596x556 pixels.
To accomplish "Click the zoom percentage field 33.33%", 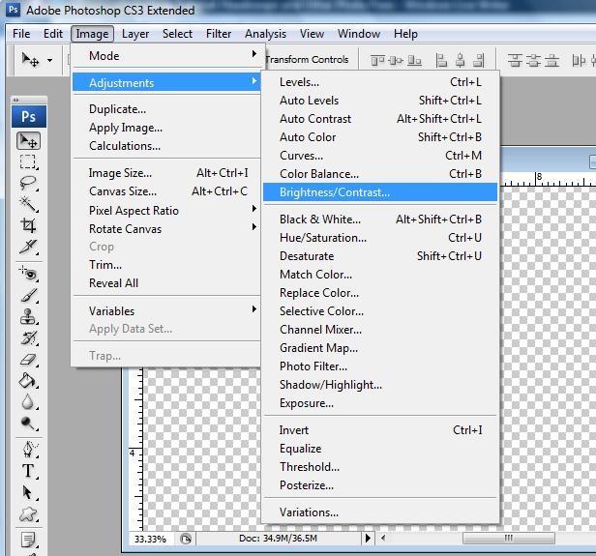I will [x=151, y=539].
